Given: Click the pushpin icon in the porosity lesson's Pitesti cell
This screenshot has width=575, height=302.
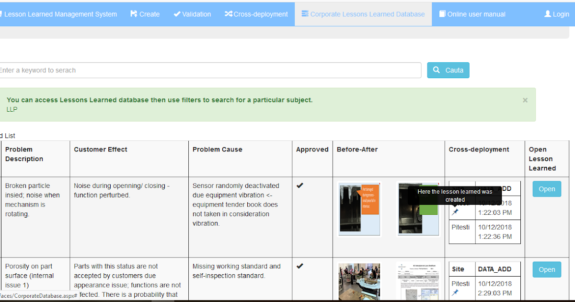Looking at the screenshot, I should [455, 291].
